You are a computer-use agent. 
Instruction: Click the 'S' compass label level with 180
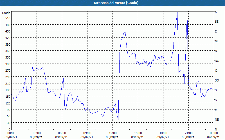216,90
